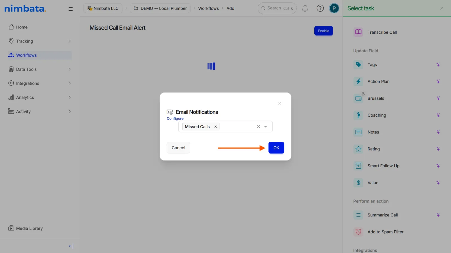Click the AI sparkle icon beside Tags

[438, 64]
